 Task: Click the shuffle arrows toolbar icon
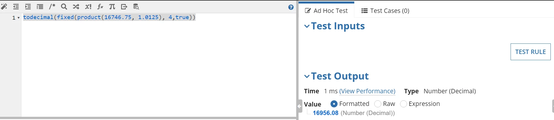tap(76, 6)
